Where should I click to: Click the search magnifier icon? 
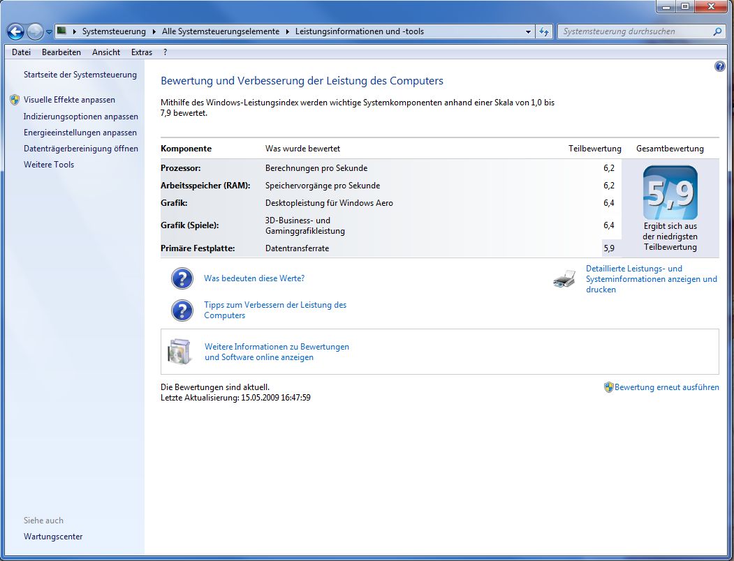(x=717, y=31)
